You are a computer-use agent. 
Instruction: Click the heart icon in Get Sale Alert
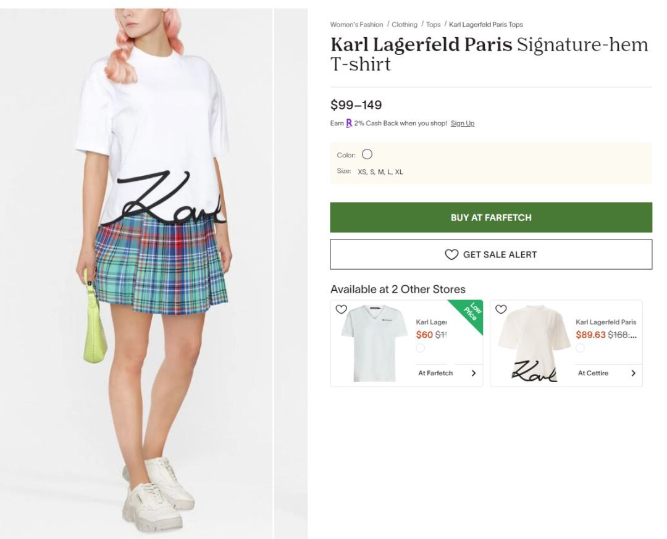click(451, 254)
